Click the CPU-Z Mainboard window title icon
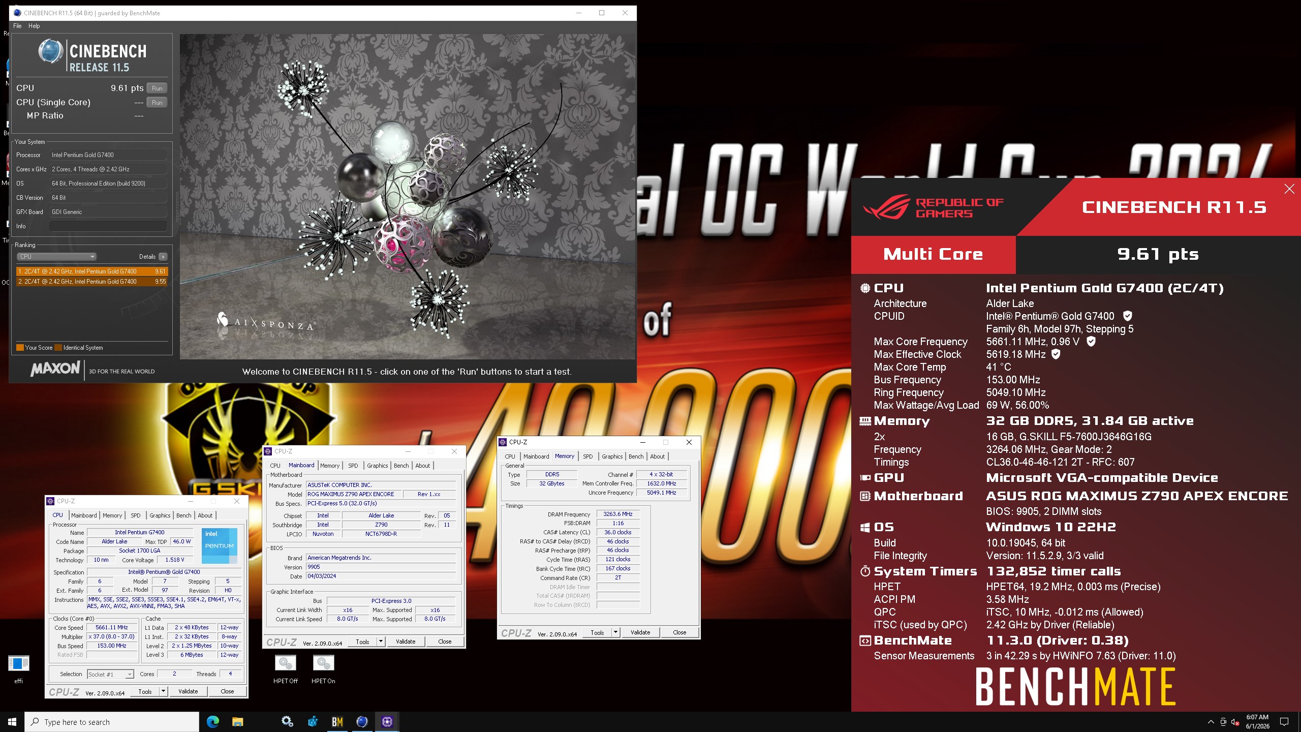 click(x=268, y=451)
